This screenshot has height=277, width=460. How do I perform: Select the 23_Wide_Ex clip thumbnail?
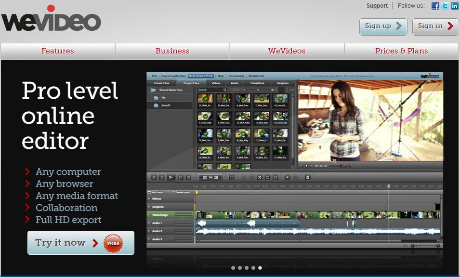coord(205,100)
